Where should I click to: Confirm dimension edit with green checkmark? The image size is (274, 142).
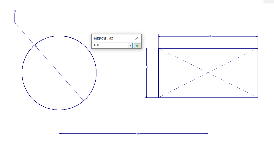(138, 45)
